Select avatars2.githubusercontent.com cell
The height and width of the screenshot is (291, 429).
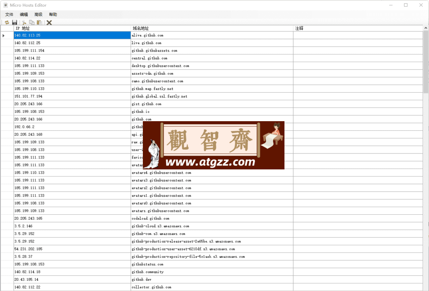pyautogui.click(x=212, y=188)
